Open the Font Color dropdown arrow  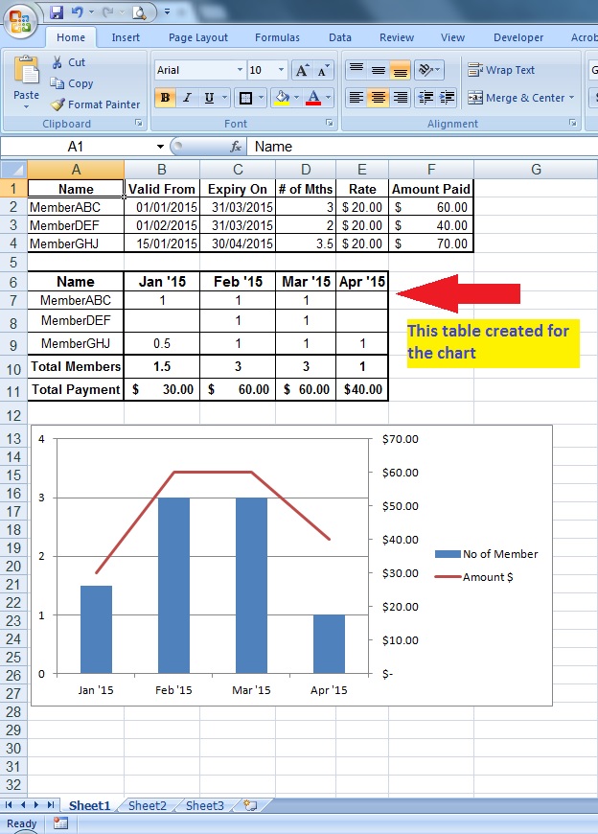click(328, 98)
